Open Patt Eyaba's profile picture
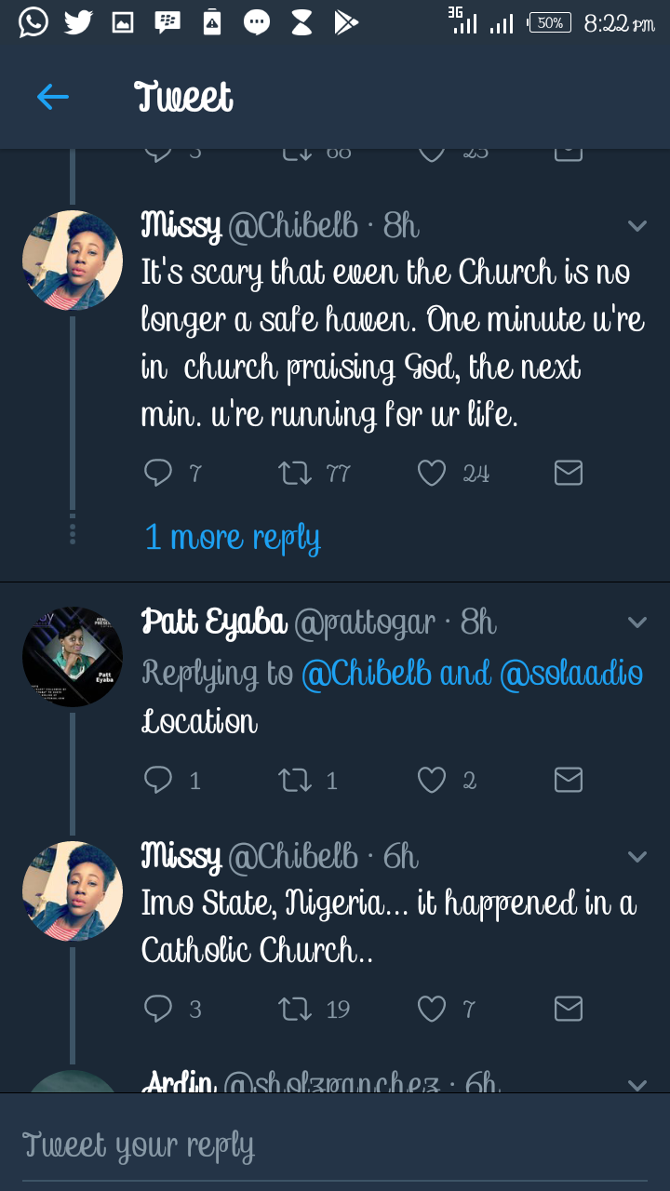The height and width of the screenshot is (1191, 670). [73, 657]
